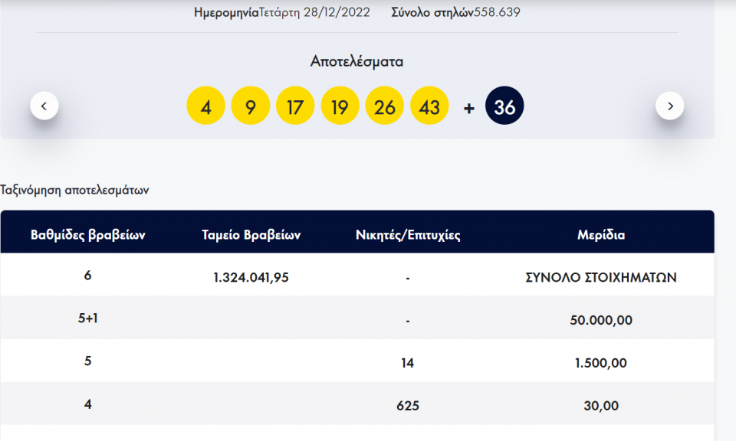Click the yellow number 17 ball
Image resolution: width=736 pixels, height=441 pixels.
click(294, 106)
